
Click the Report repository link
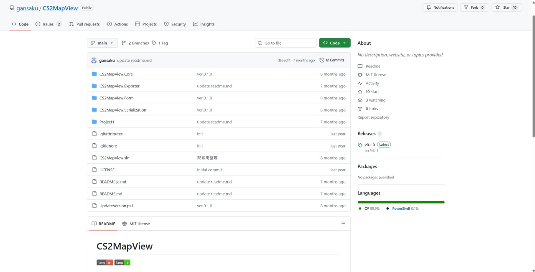(x=373, y=117)
